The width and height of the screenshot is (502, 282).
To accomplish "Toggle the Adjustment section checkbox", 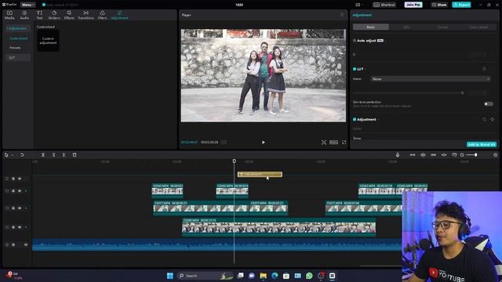I will [x=355, y=119].
